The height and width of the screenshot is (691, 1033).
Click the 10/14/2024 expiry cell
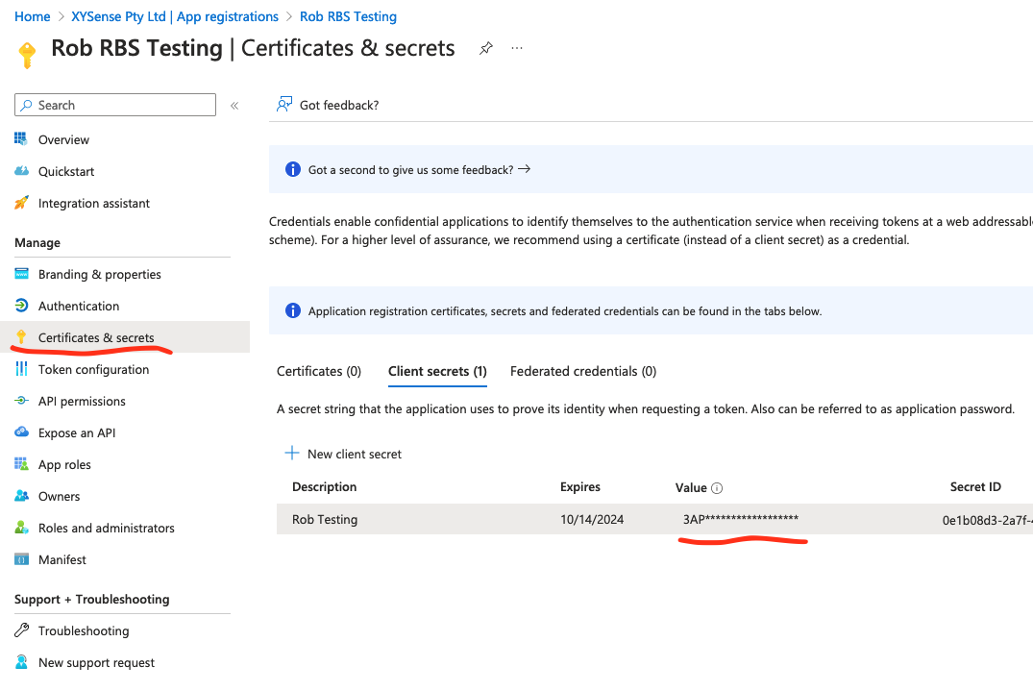coord(592,519)
